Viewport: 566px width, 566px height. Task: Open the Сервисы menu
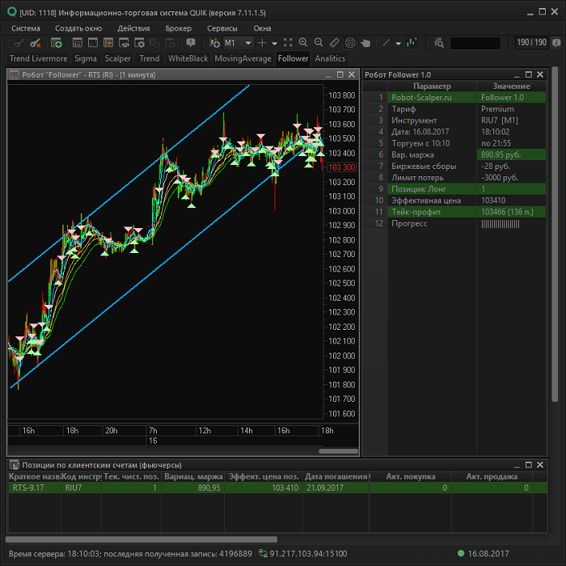[x=222, y=28]
